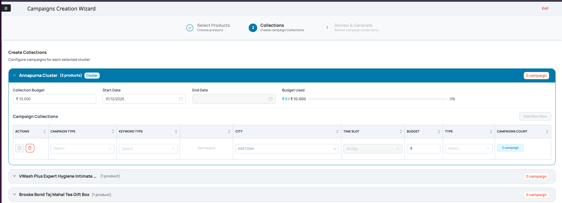
Task: Click Add targets cell
Action: pos(206,148)
